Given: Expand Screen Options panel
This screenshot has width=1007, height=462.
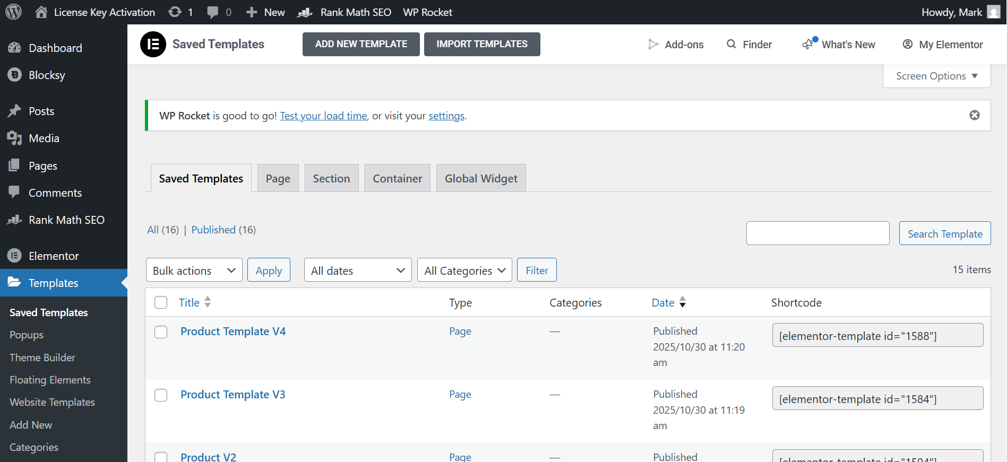Looking at the screenshot, I should pos(937,76).
